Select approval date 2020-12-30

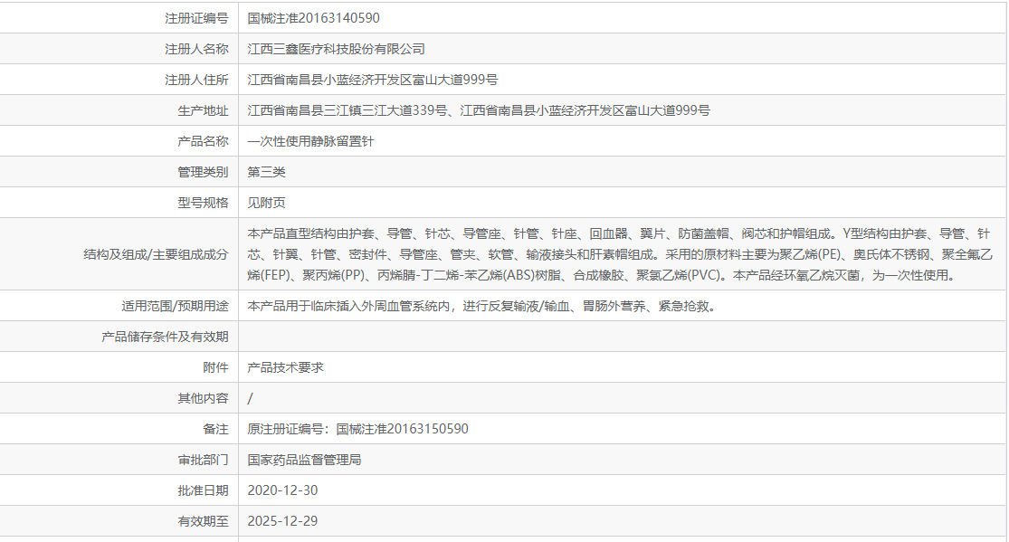[282, 490]
